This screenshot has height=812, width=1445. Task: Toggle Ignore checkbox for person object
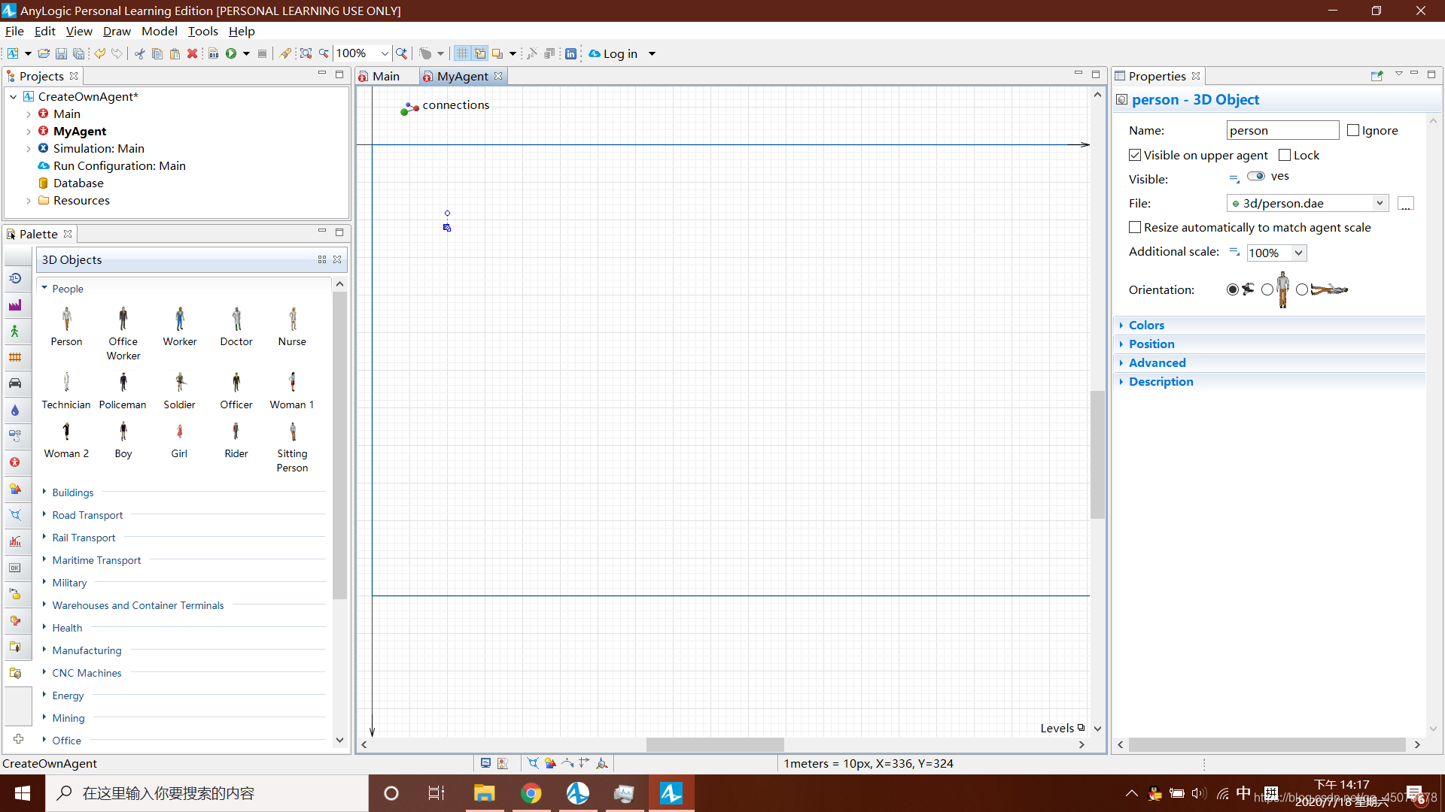[x=1352, y=130]
